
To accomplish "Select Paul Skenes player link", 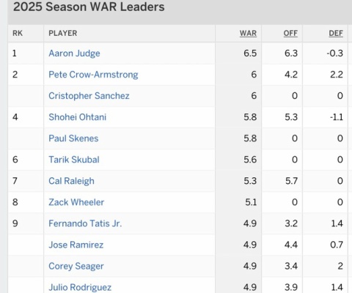I will 73,138.
